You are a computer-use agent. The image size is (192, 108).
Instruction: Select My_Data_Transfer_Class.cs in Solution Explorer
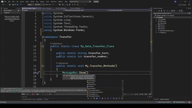167,31
